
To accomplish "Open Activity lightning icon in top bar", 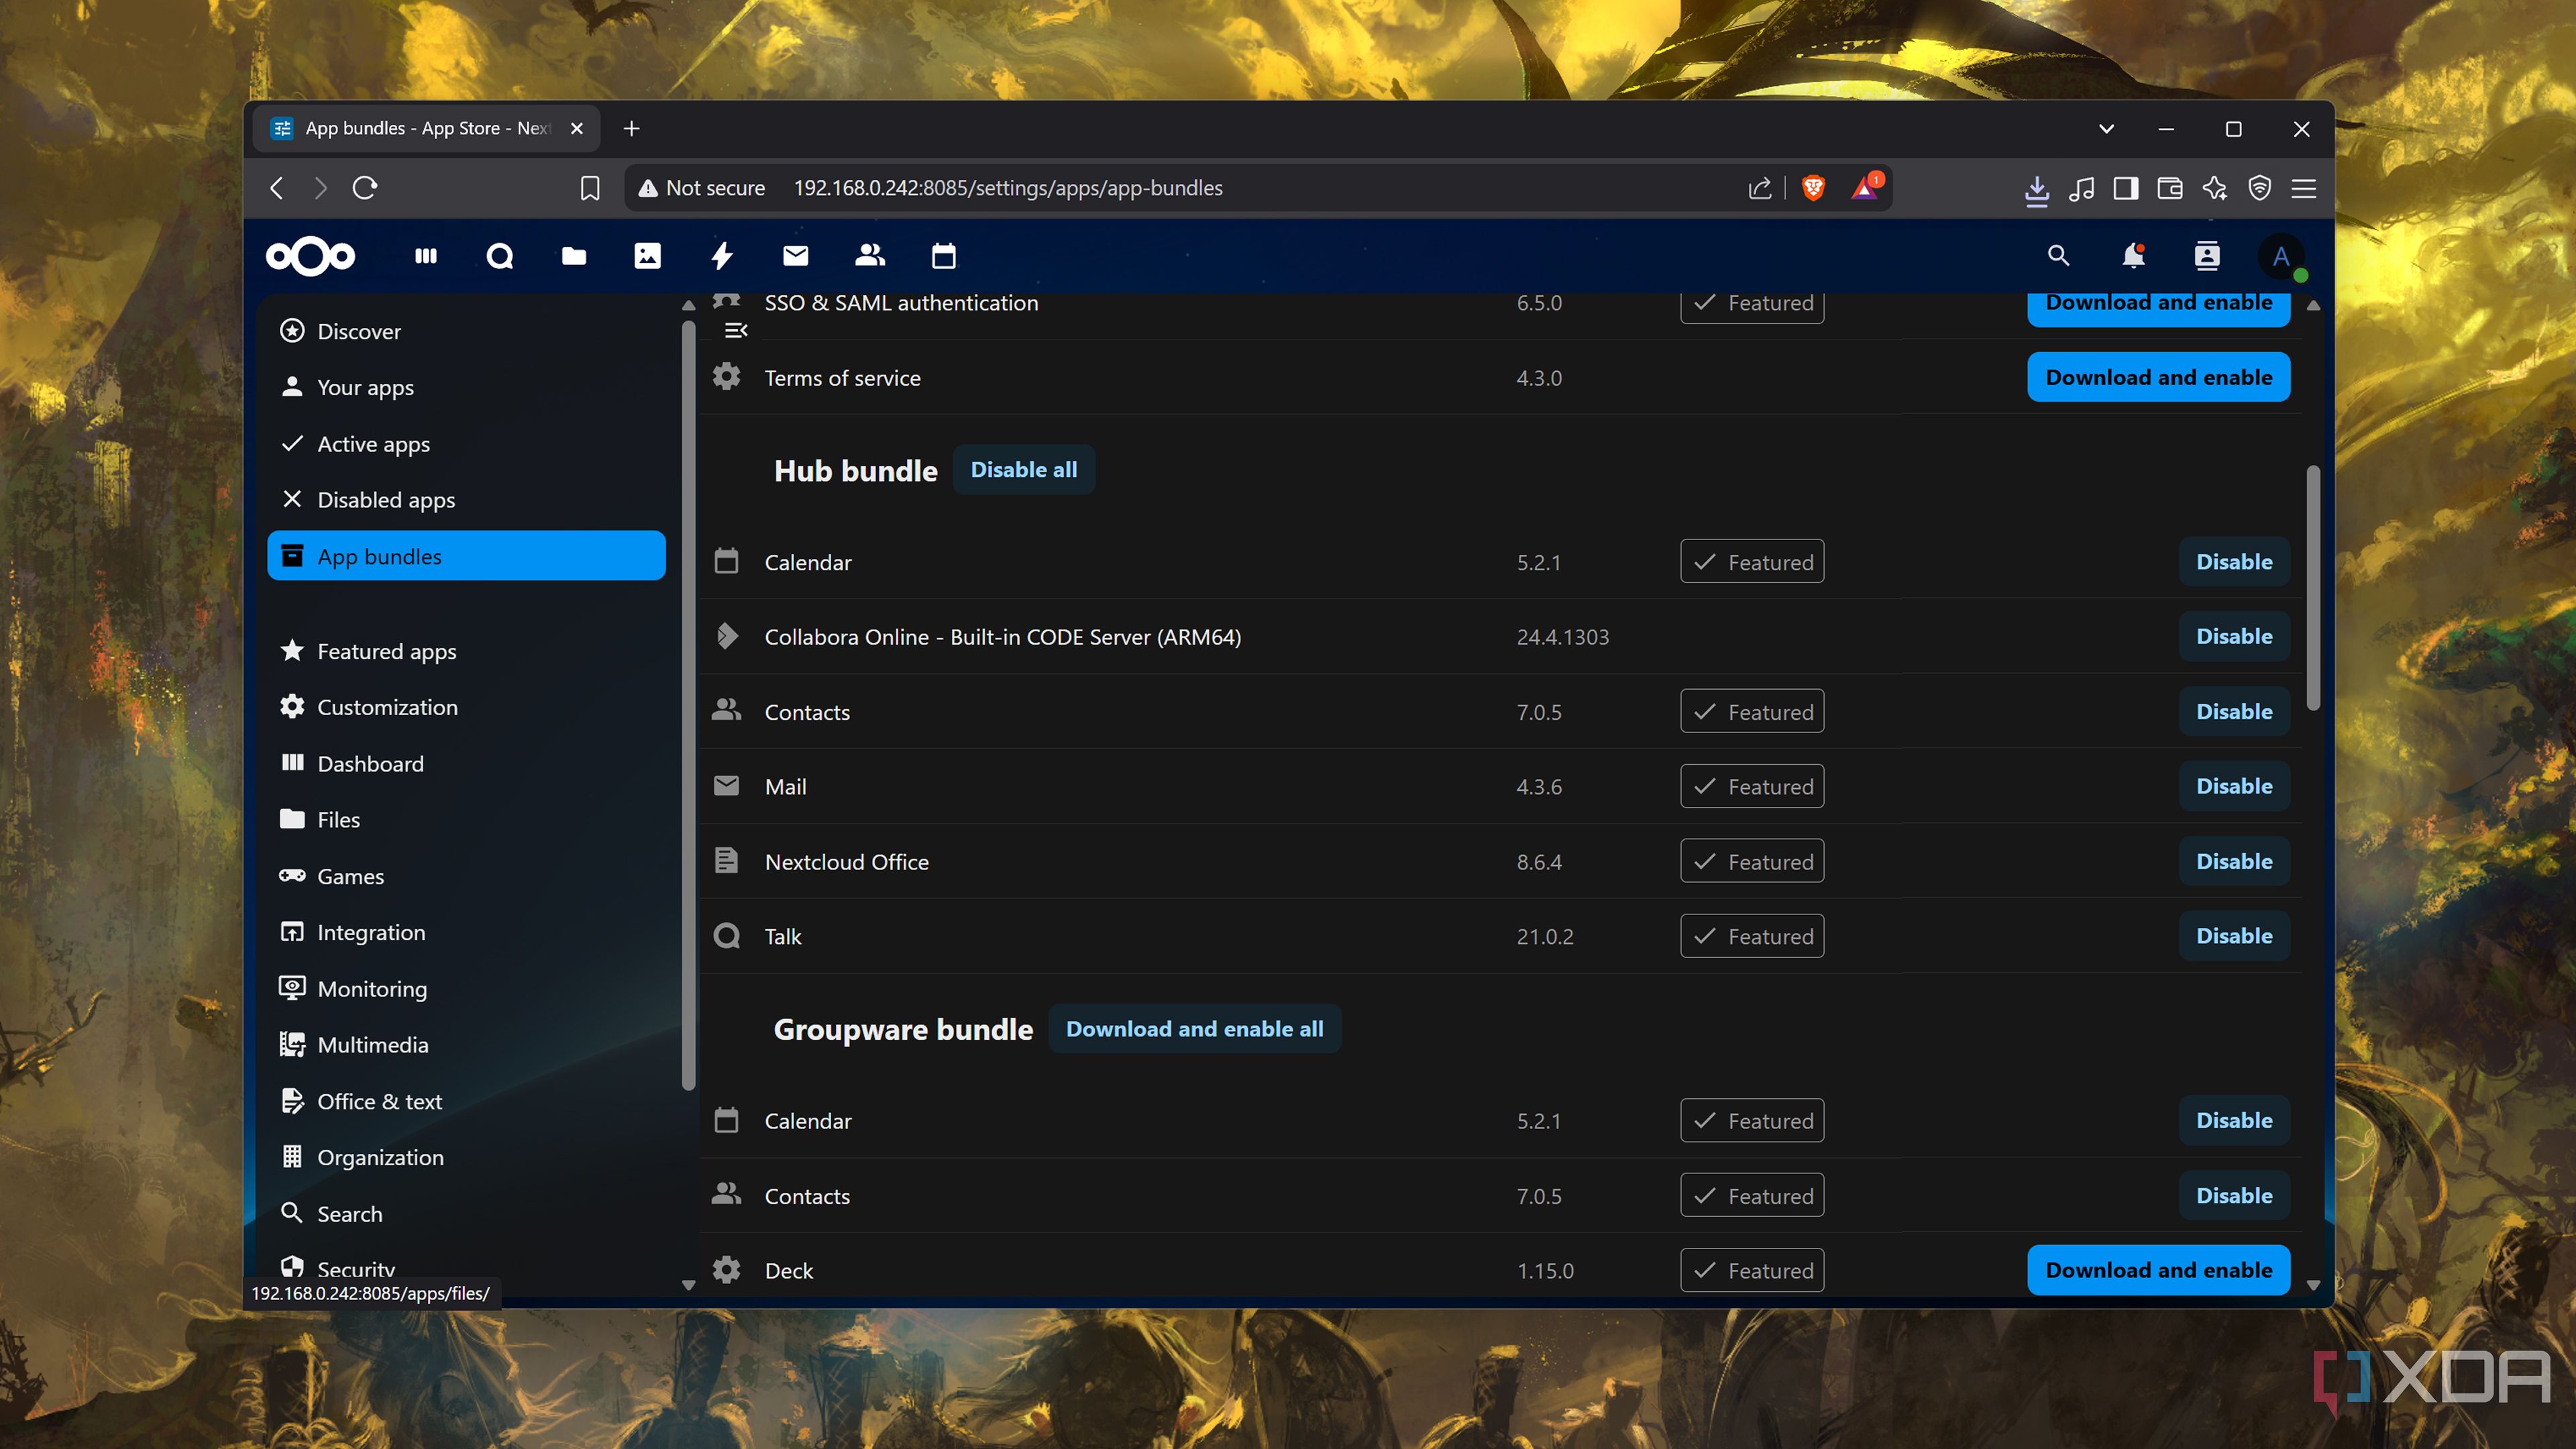I will (722, 257).
